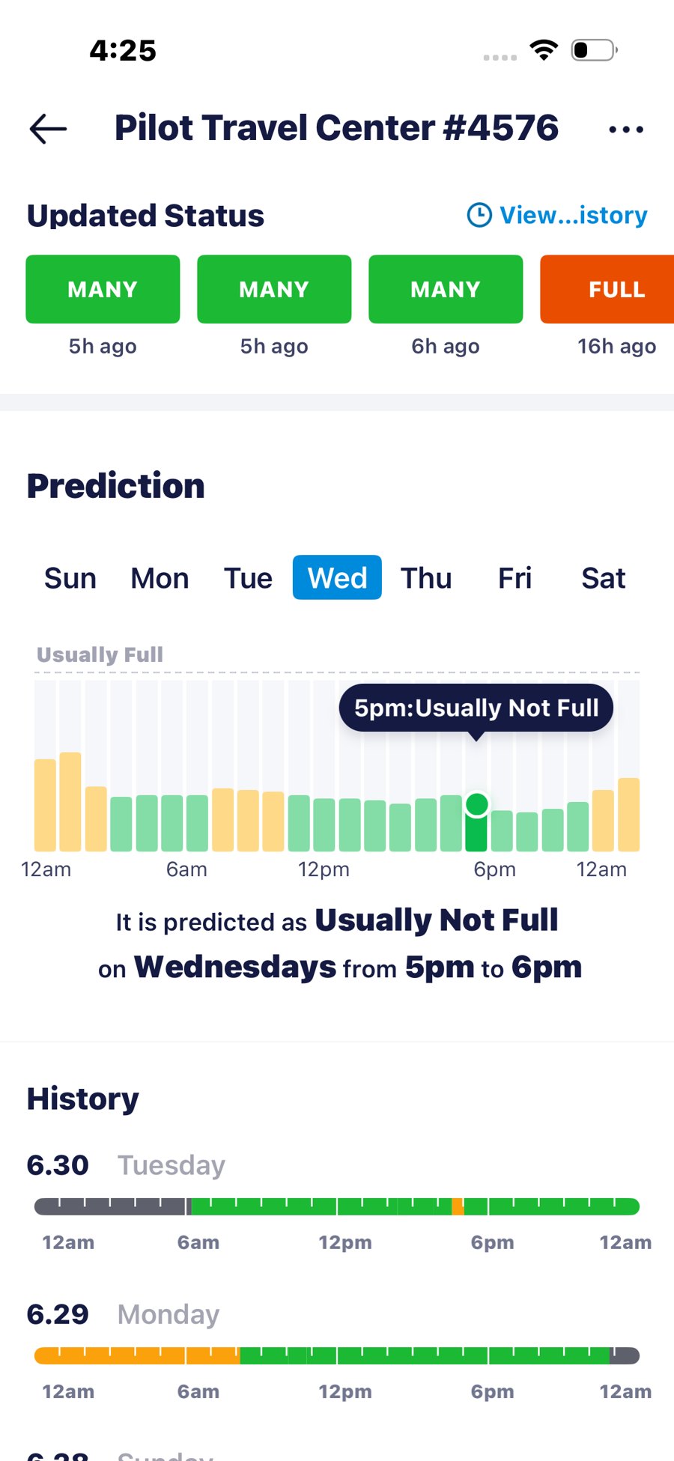
Task: Select the green dot marker on 5pm bar
Action: [477, 805]
